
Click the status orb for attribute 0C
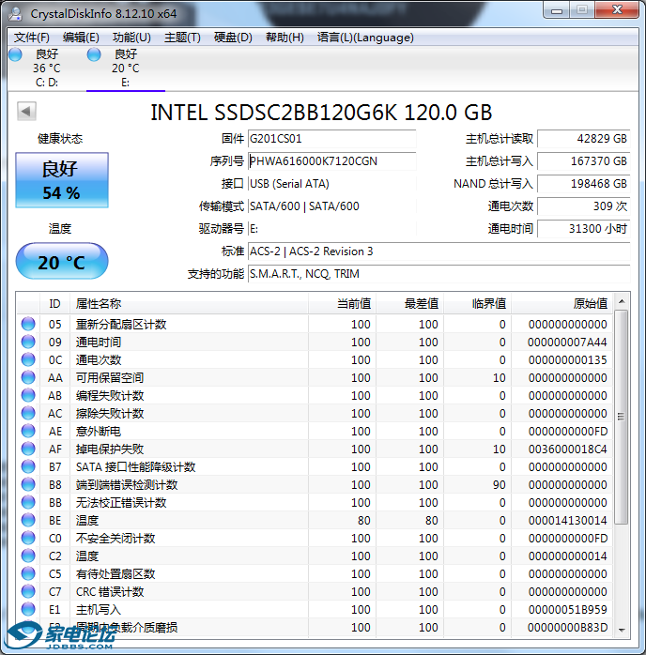pyautogui.click(x=28, y=359)
